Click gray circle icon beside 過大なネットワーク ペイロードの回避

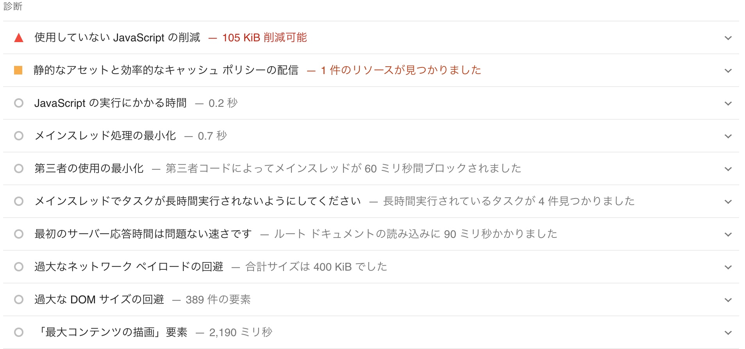[x=19, y=267]
